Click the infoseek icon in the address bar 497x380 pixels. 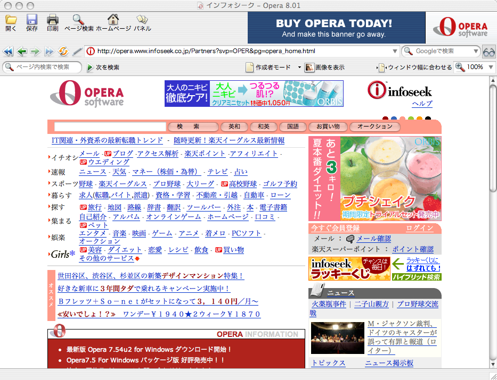pyautogui.click(x=91, y=51)
